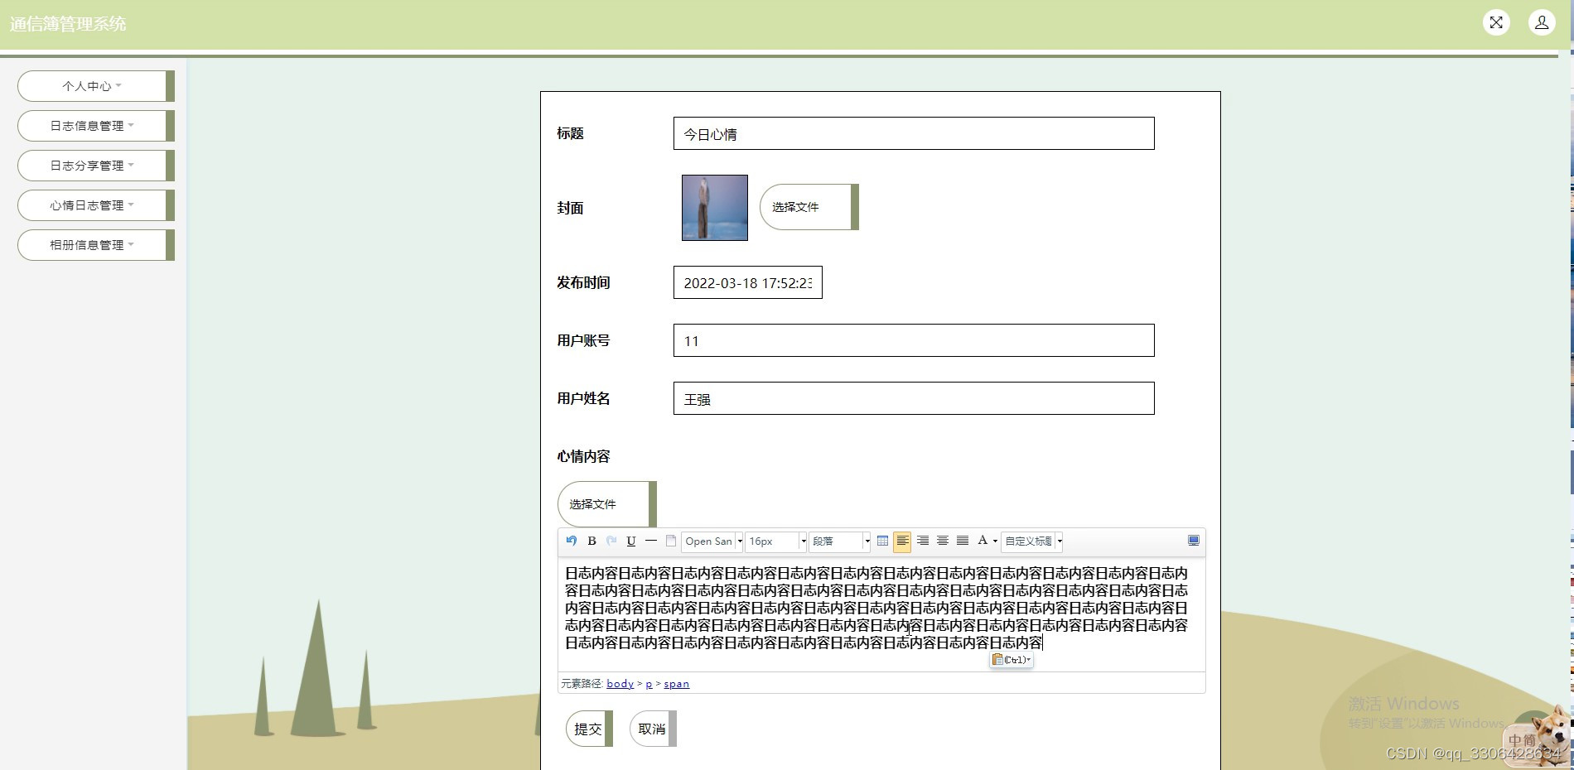Select justify alignment in editor toolbar
Image resolution: width=1574 pixels, height=770 pixels.
(963, 541)
